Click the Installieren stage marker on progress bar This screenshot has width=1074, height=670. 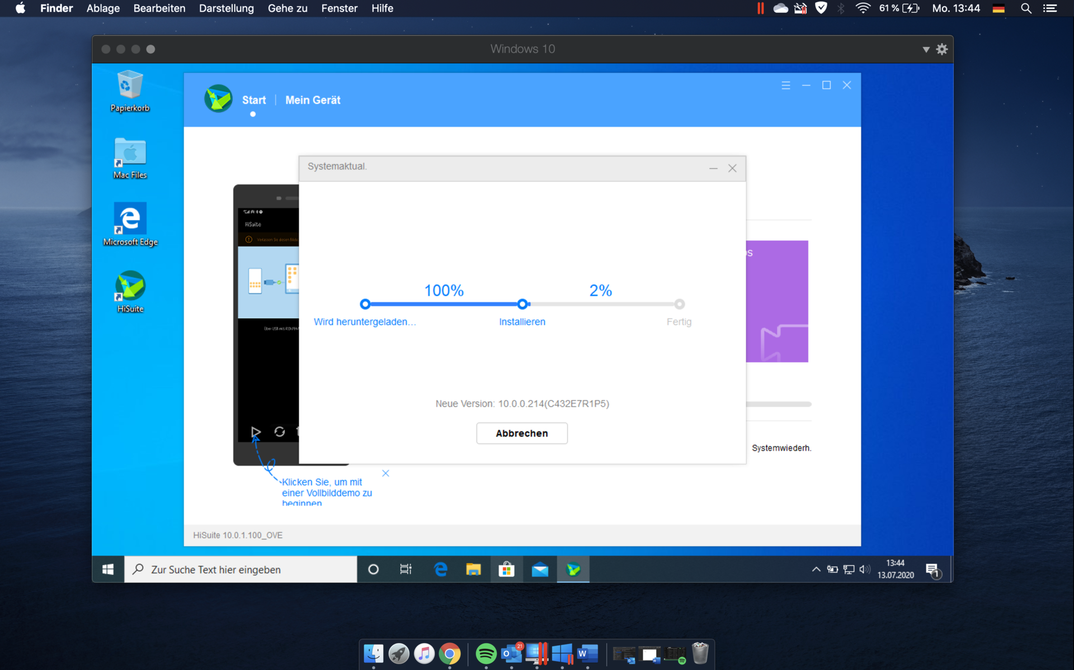pyautogui.click(x=522, y=304)
